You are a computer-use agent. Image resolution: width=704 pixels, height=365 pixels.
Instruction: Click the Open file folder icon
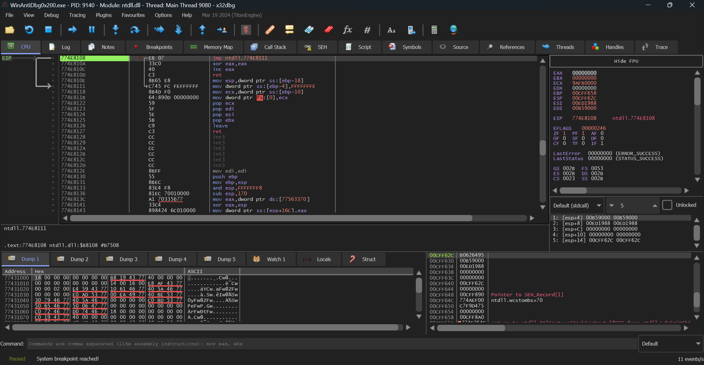[10, 30]
